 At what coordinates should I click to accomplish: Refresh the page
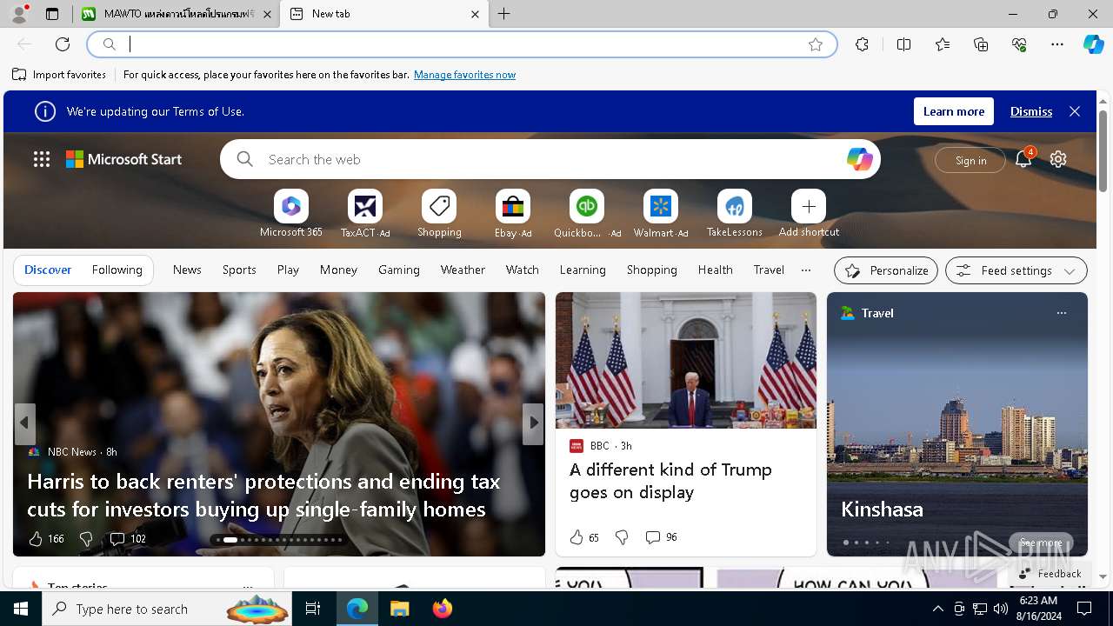coord(63,44)
